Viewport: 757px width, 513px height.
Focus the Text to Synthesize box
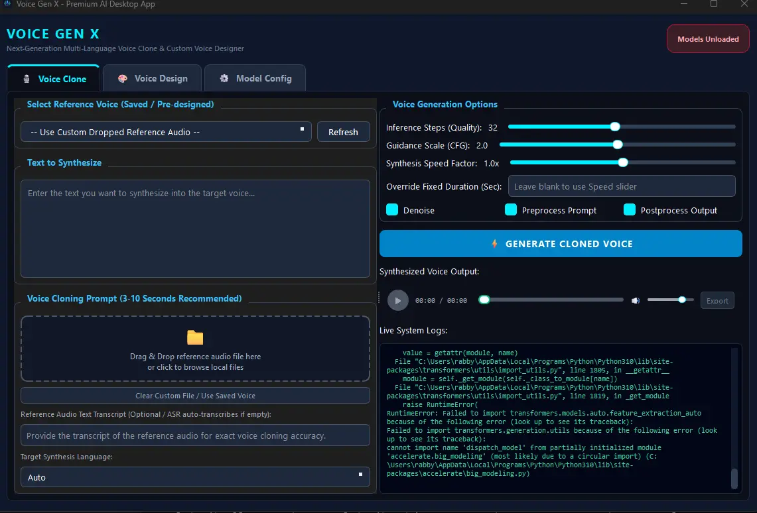tap(195, 229)
